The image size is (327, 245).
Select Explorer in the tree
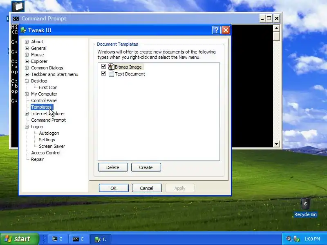click(x=39, y=61)
